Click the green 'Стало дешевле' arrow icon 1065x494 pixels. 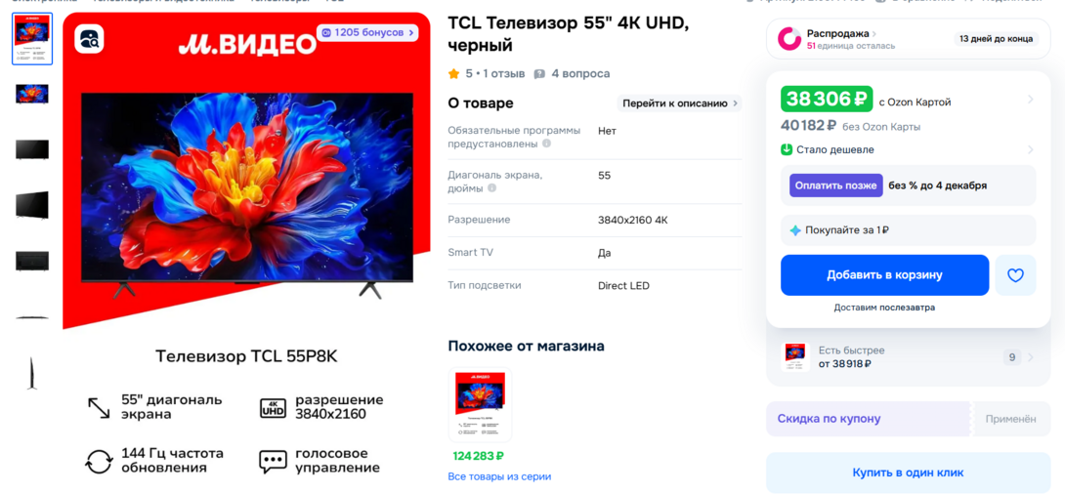point(787,149)
